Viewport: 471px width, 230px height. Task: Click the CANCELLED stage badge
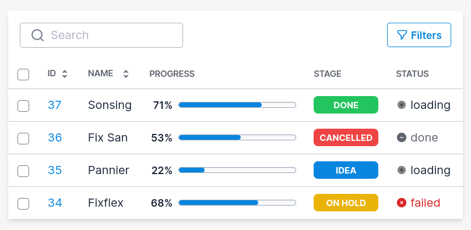(346, 137)
